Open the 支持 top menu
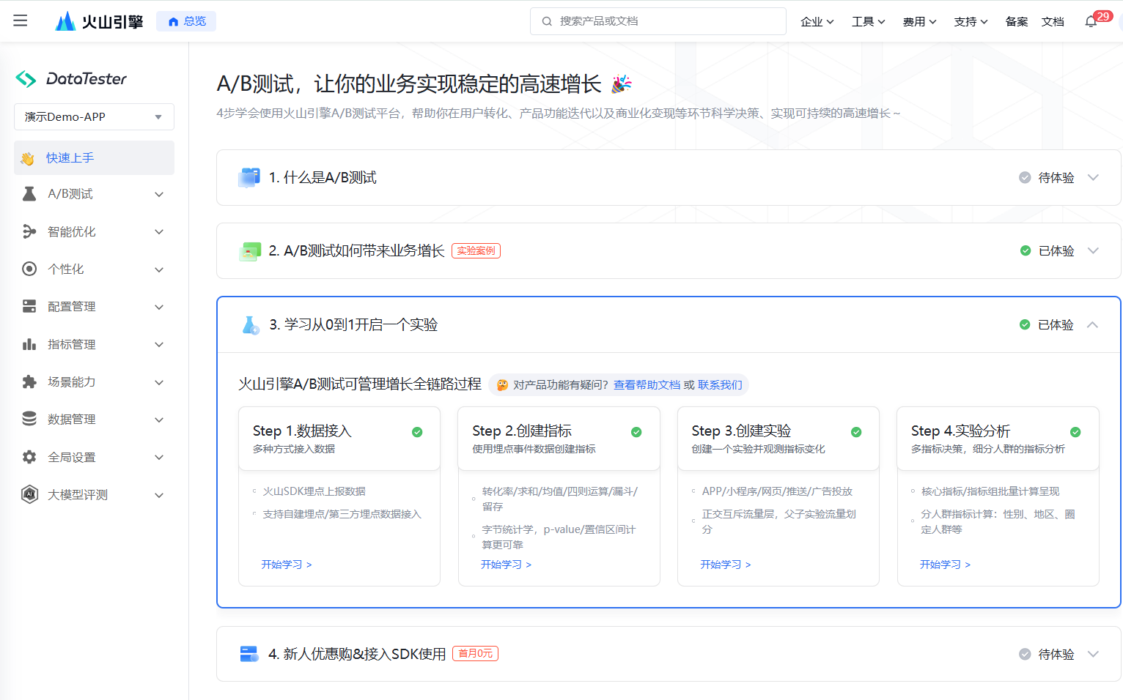Screen dimensions: 1123x700 click(971, 22)
